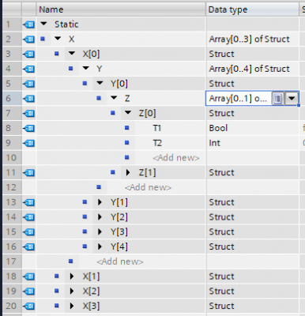The width and height of the screenshot is (305, 316).
Task: Expand the Z[1] struct
Action: coord(128,172)
